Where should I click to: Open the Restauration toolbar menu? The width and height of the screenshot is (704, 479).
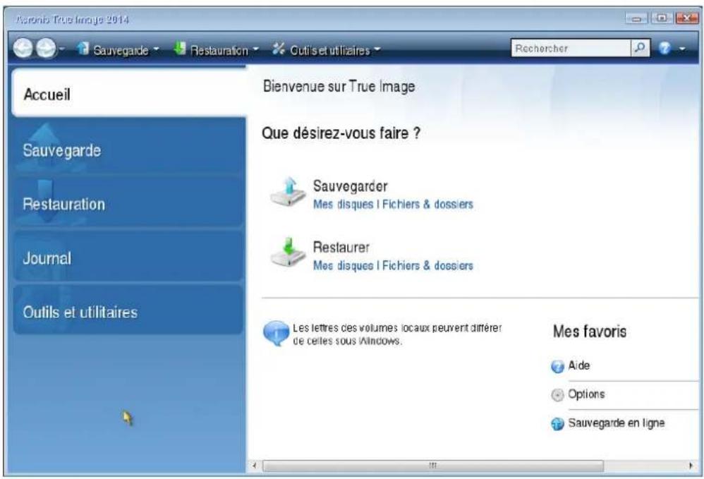(219, 50)
